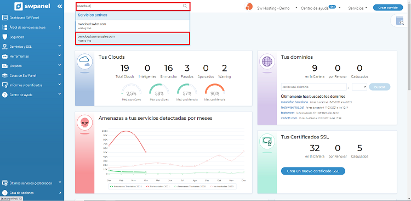Click the Amenazas skull icon
The height and width of the screenshot is (201, 411).
pyautogui.click(x=84, y=122)
